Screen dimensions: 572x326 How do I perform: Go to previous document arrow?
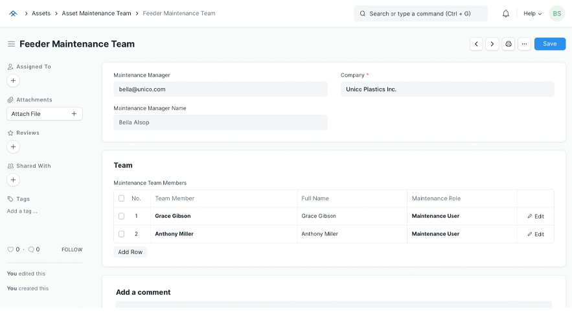[x=476, y=44]
